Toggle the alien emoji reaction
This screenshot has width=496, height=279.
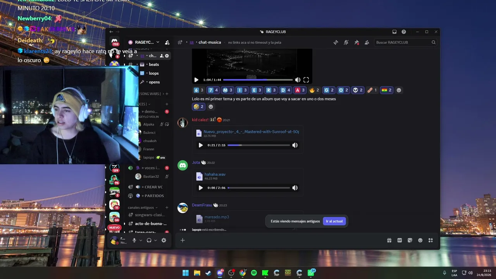[x=357, y=90]
